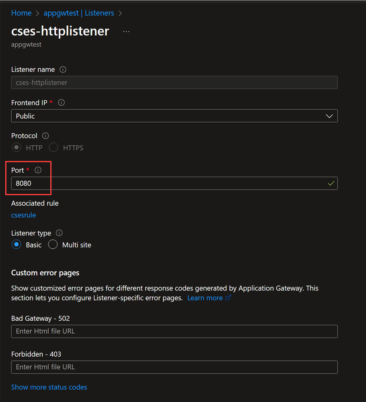Open the Frontend IP info tooltip icon
Image resolution: width=366 pixels, height=402 pixels.
(61, 102)
